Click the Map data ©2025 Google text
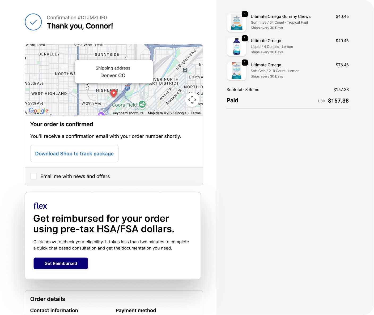 [167, 113]
